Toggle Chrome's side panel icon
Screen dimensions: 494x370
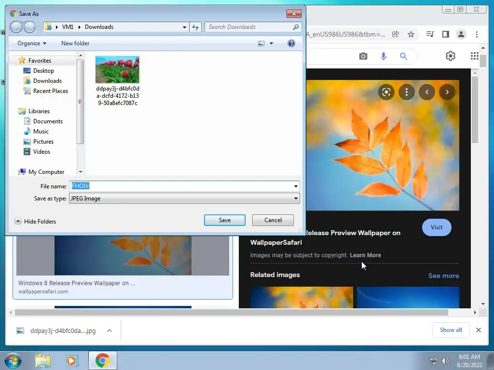point(445,34)
